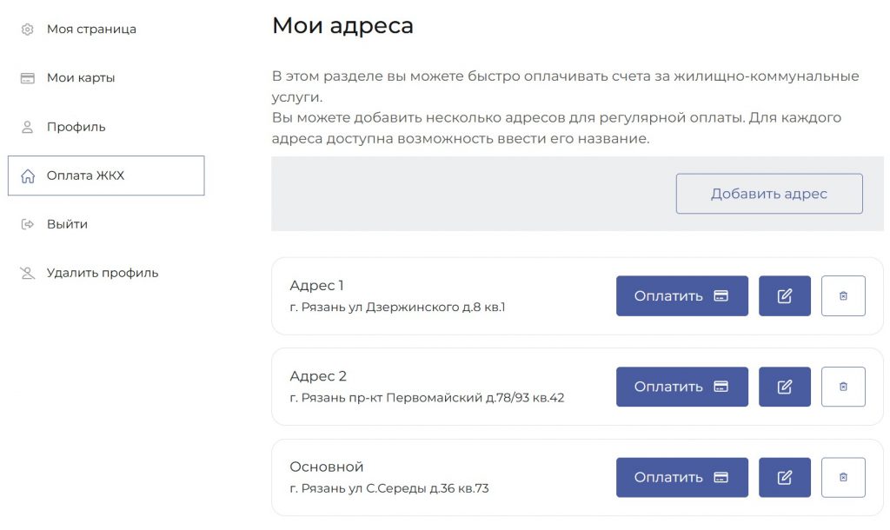
Task: Remove Адрес 2 using trash icon
Action: tap(843, 387)
